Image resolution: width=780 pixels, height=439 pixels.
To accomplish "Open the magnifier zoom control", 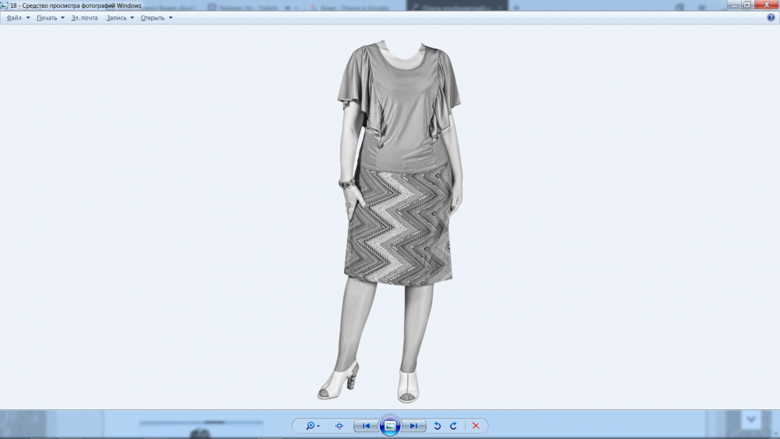I will tap(313, 426).
